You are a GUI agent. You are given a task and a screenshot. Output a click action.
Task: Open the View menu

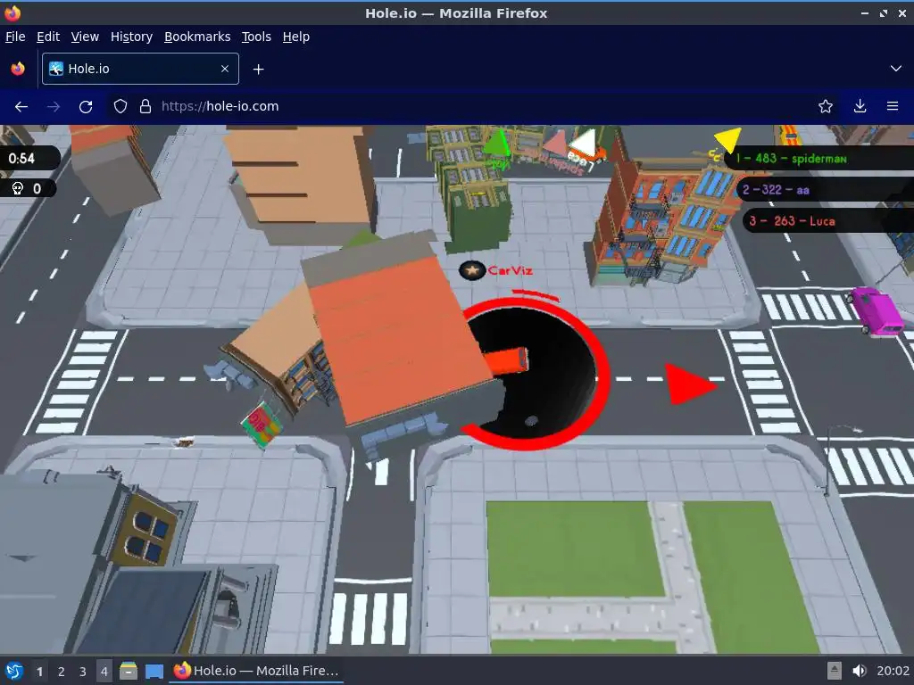click(x=85, y=37)
